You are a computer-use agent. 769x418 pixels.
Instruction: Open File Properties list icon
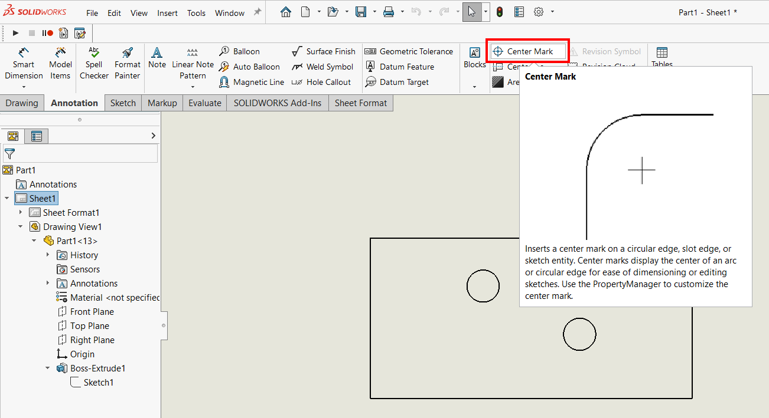tap(519, 12)
